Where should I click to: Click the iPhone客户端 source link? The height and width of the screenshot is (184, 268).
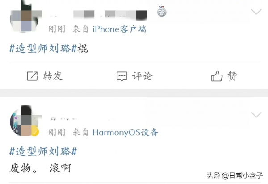pyautogui.click(x=119, y=29)
